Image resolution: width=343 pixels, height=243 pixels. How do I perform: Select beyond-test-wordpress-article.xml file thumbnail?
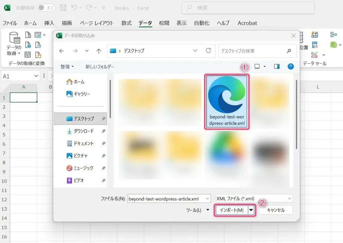(227, 102)
